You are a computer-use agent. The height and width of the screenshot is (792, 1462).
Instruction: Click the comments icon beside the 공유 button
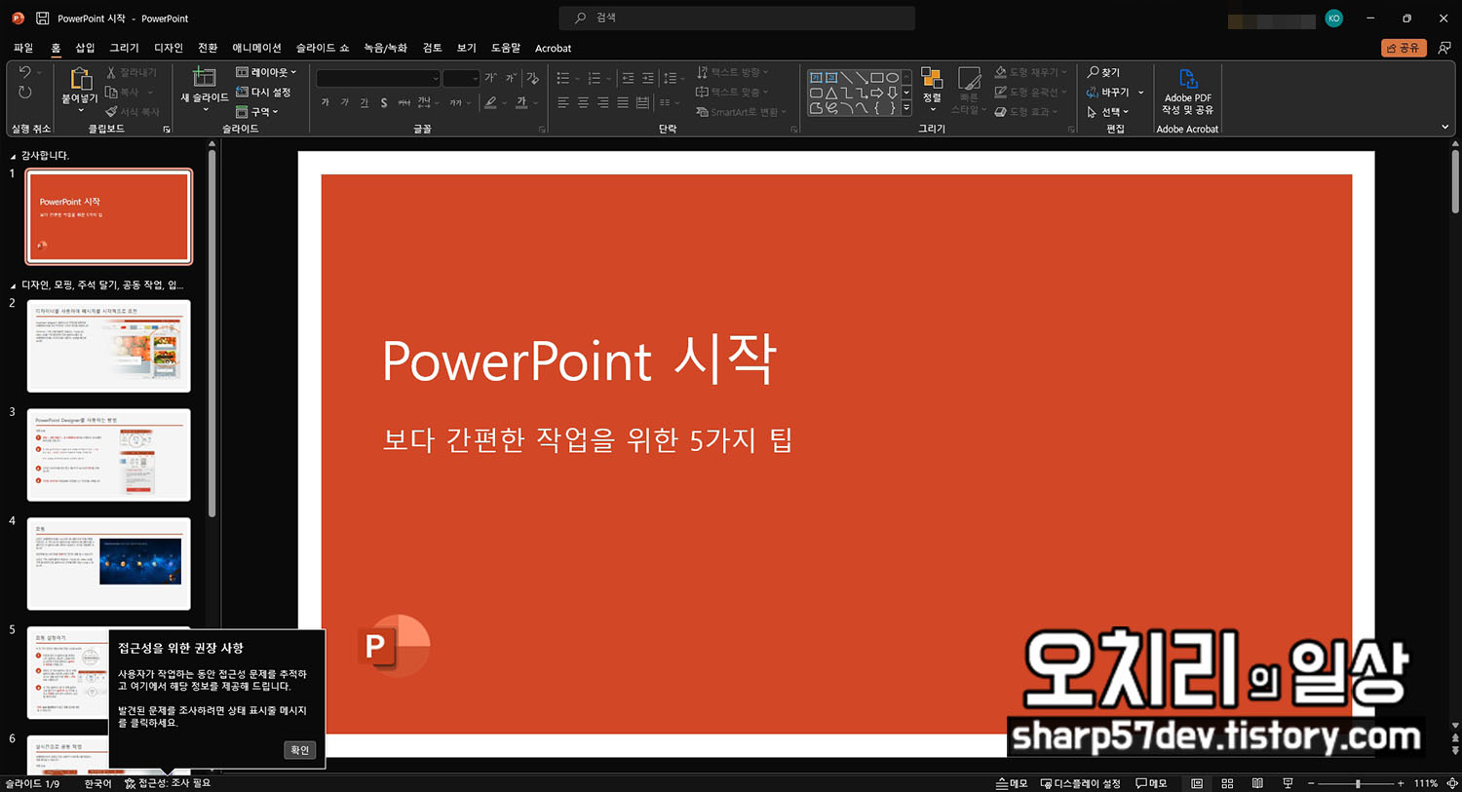(x=1444, y=48)
